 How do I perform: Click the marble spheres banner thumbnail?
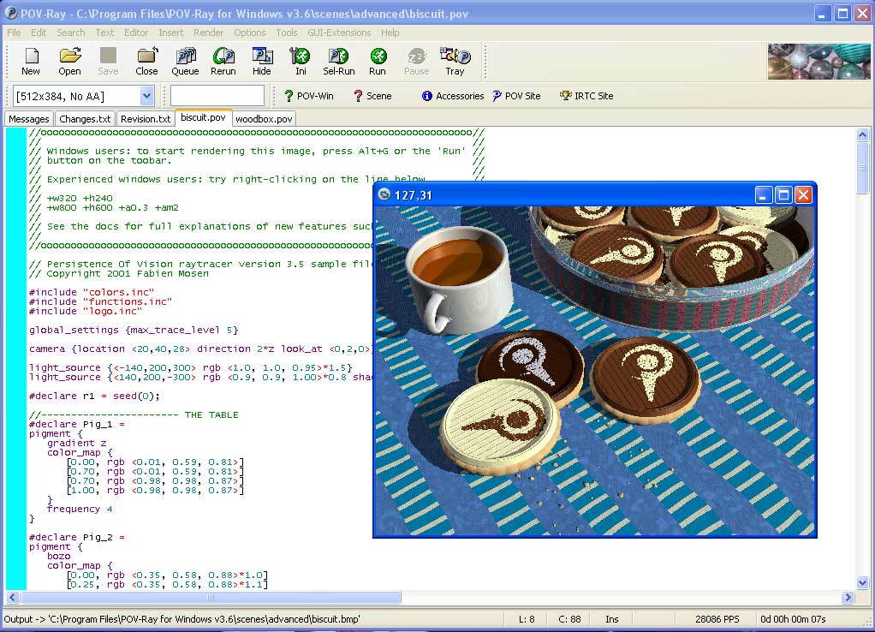tap(818, 62)
